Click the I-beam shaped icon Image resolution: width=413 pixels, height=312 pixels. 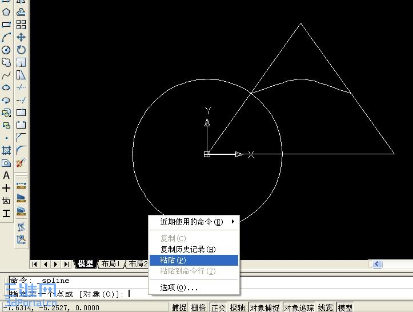[6, 213]
